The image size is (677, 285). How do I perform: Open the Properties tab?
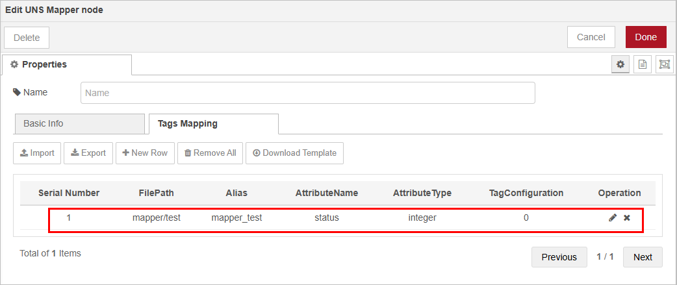pyautogui.click(x=66, y=64)
